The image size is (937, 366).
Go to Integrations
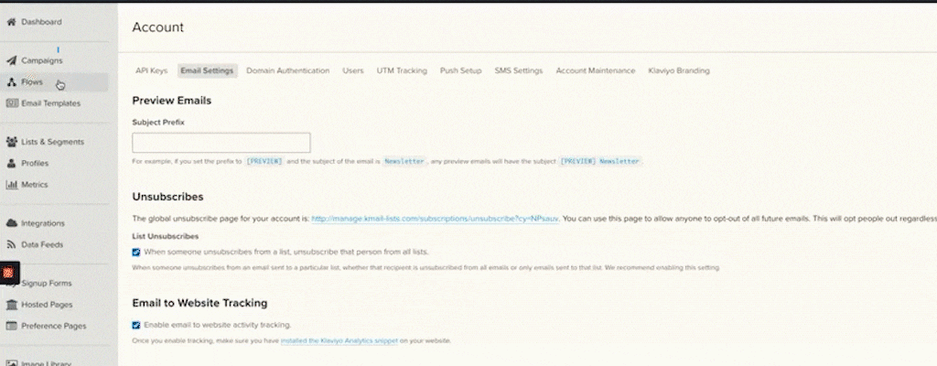click(43, 223)
